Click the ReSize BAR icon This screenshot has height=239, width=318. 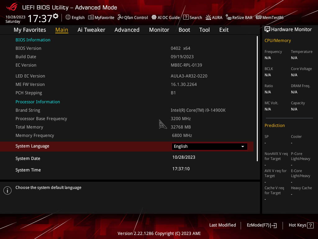click(229, 17)
